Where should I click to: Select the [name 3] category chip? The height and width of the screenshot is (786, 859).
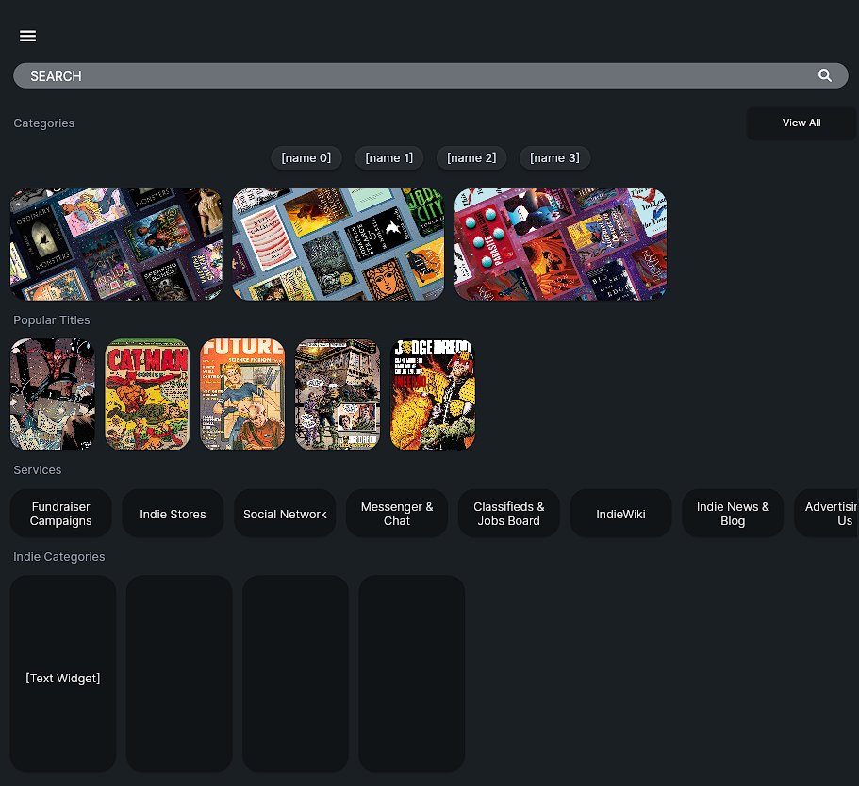[554, 157]
